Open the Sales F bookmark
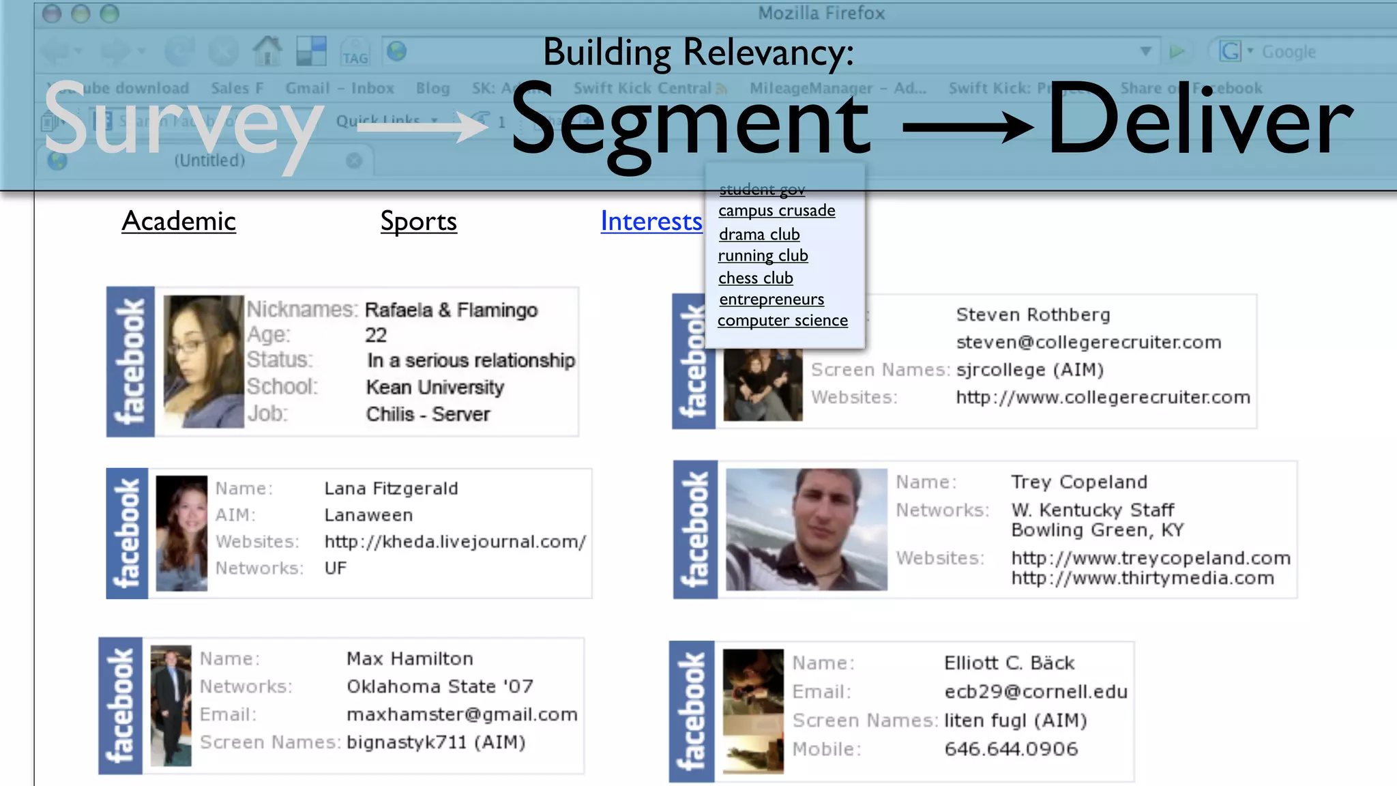This screenshot has height=786, width=1397. point(237,88)
